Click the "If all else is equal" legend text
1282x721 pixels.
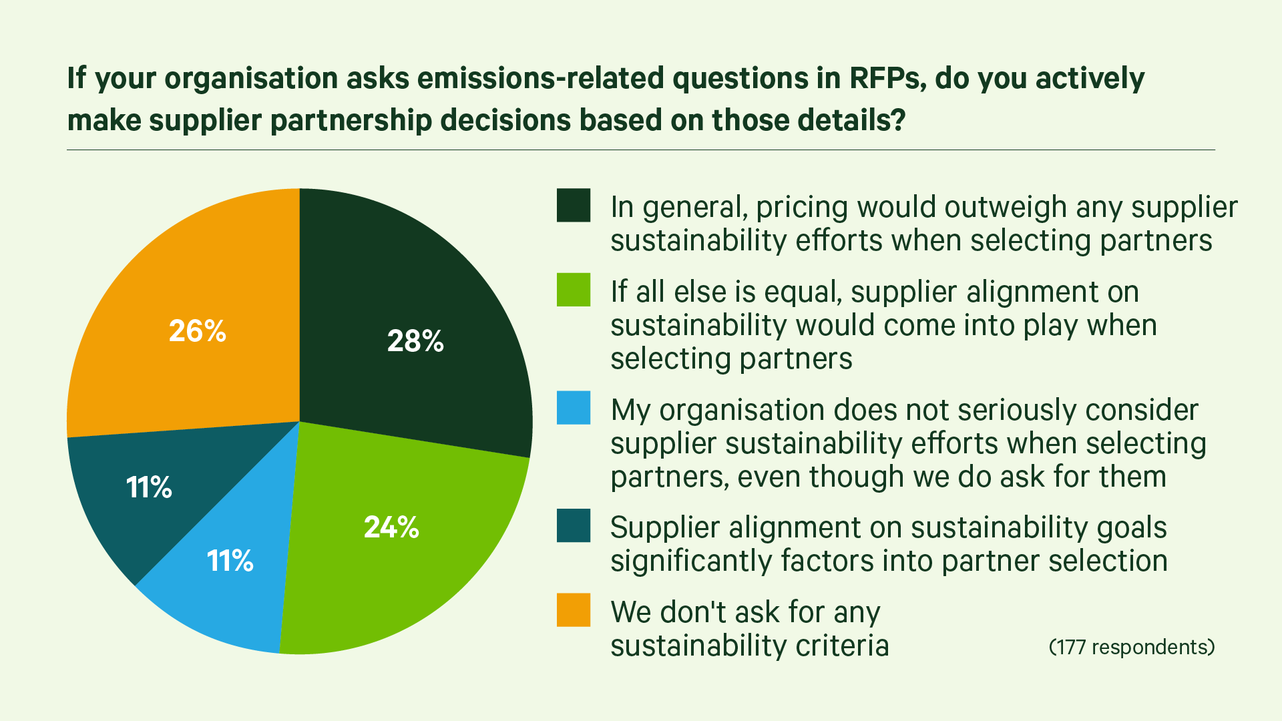point(883,325)
